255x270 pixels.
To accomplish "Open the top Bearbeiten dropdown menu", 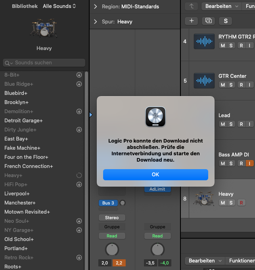I will [x=221, y=6].
